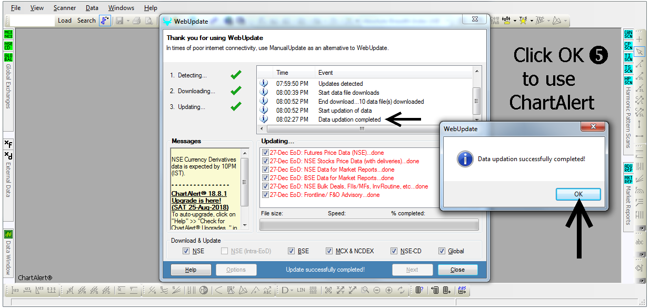Open dropdown arrow next to candlestick icon
Viewport: 650px width, 308px height.
515,21
